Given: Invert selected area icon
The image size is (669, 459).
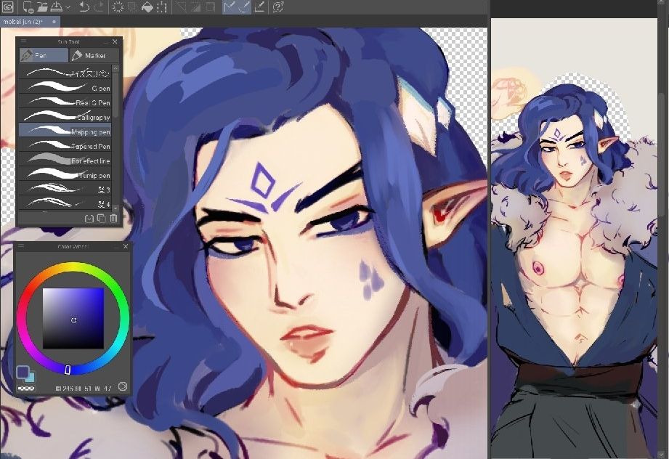Looking at the screenshot, I should [x=196, y=7].
